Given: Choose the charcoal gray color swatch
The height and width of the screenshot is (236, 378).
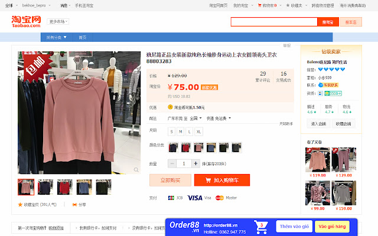Looking at the screenshot, I should pyautogui.click(x=236, y=147).
